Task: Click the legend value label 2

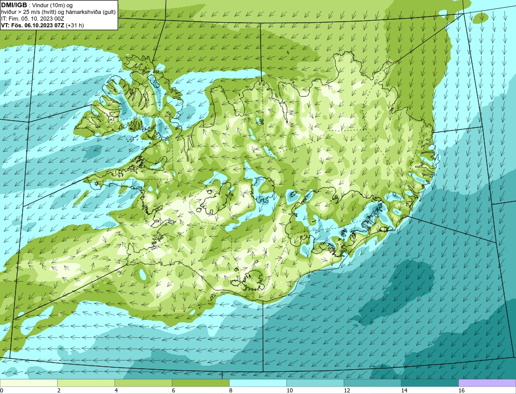Action: pos(59,390)
